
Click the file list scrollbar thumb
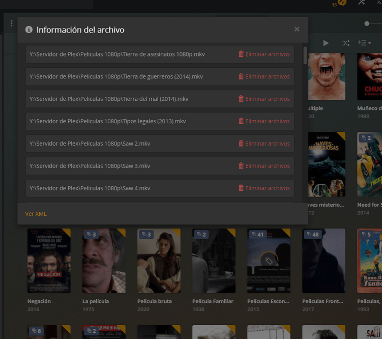[x=305, y=55]
